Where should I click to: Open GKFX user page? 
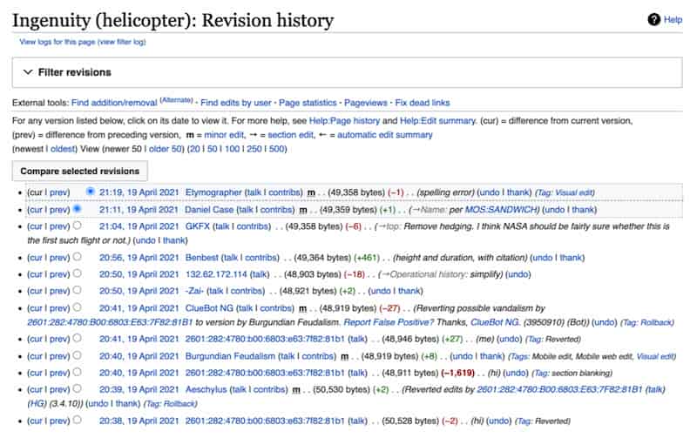click(x=198, y=226)
